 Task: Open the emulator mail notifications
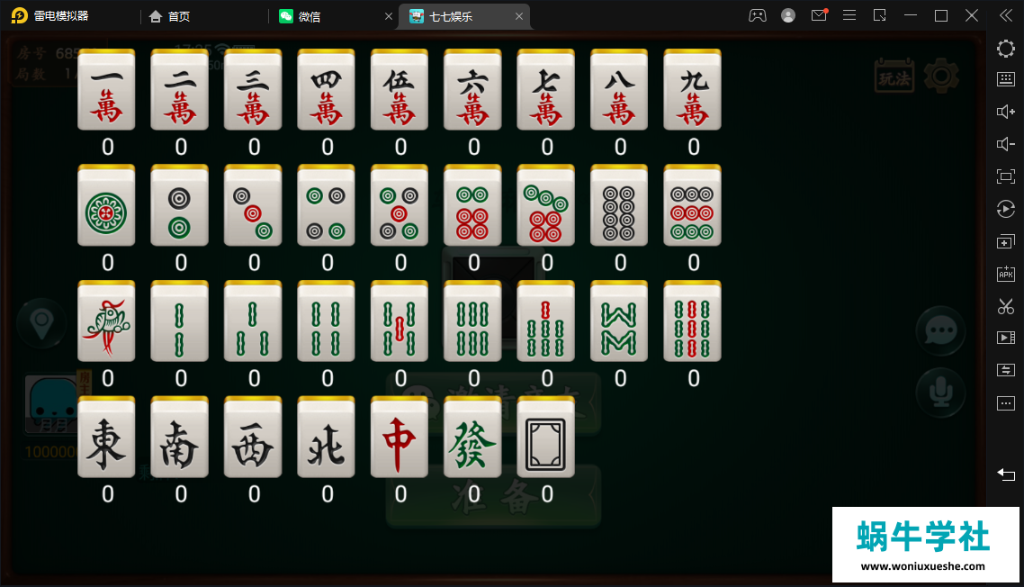click(x=819, y=15)
